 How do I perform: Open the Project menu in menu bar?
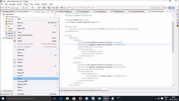pyautogui.click(x=26, y=4)
